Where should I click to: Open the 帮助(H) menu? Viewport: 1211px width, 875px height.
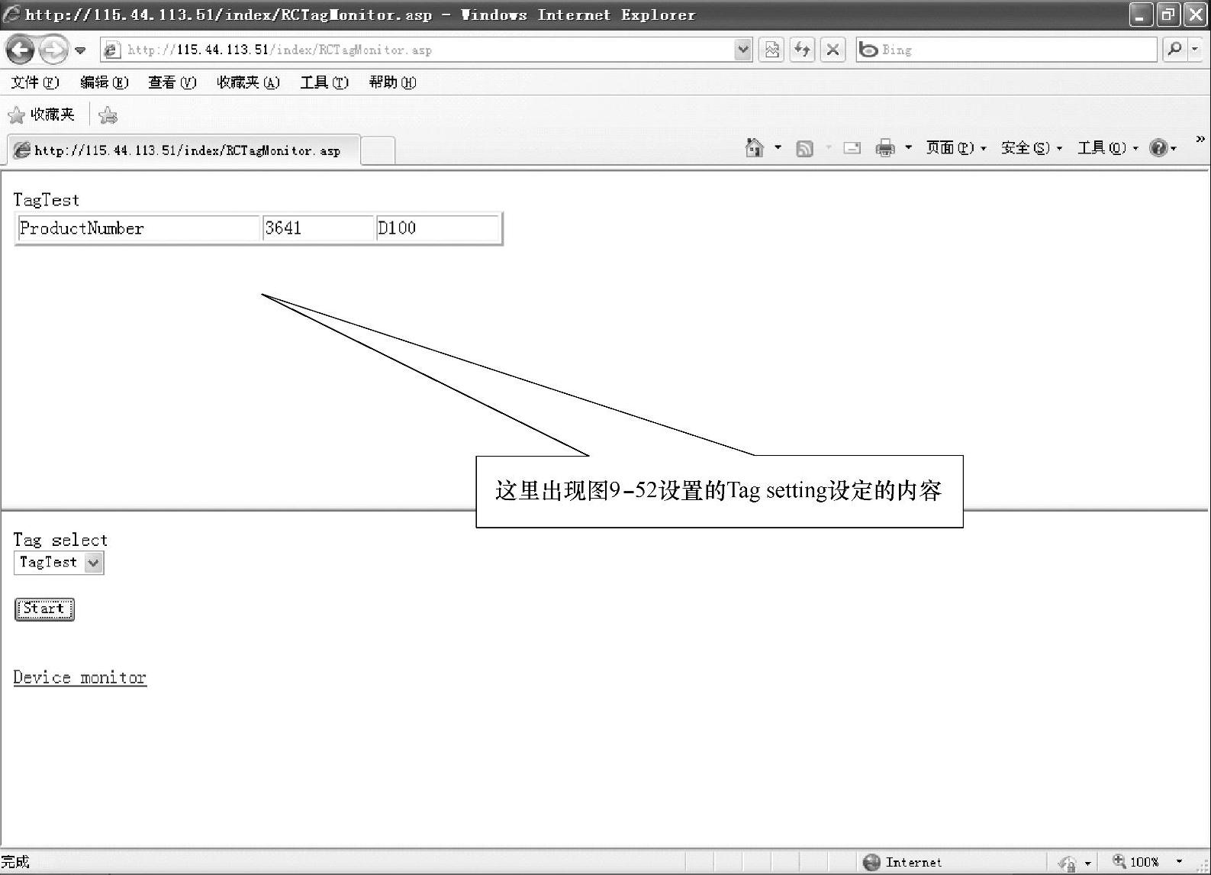(393, 82)
